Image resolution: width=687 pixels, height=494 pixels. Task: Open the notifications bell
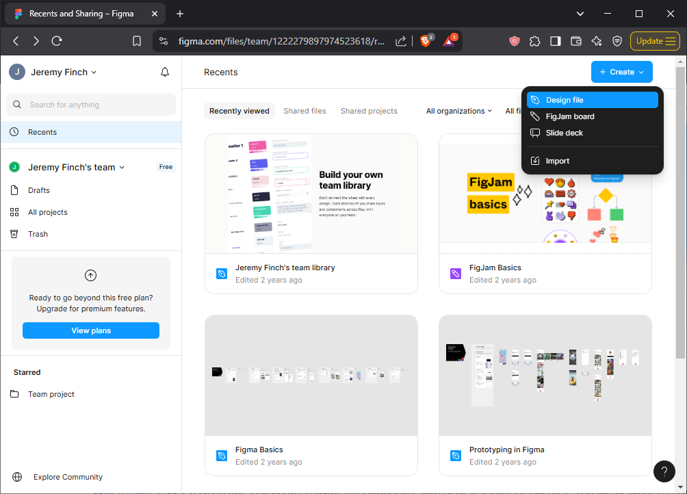[x=165, y=73]
